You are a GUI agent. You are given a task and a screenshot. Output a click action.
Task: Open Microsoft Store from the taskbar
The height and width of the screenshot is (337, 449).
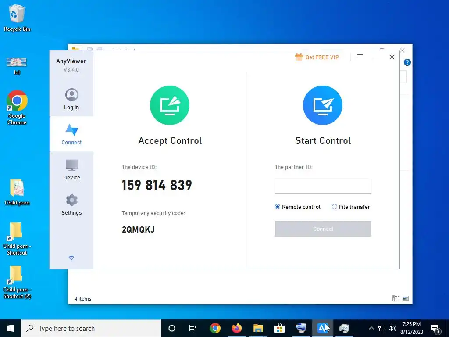coord(279,328)
